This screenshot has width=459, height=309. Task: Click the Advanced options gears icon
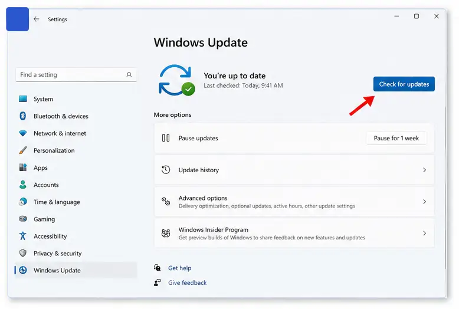[x=166, y=201]
